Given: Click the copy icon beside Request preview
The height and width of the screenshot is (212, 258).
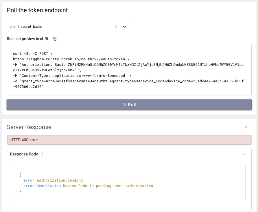Looking at the screenshot, I should [x=55, y=39].
